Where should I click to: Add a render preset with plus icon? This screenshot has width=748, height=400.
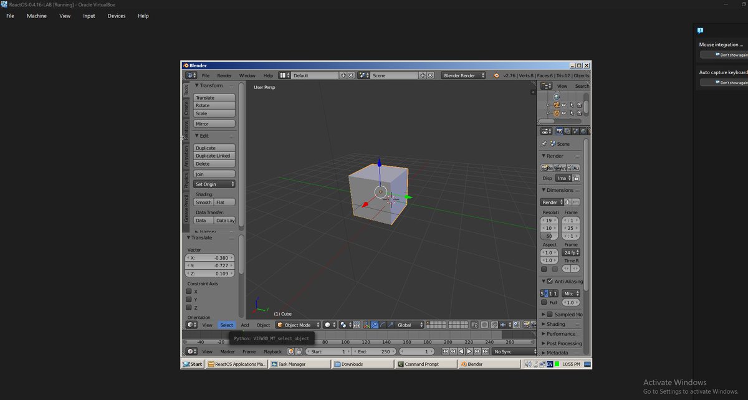click(567, 202)
